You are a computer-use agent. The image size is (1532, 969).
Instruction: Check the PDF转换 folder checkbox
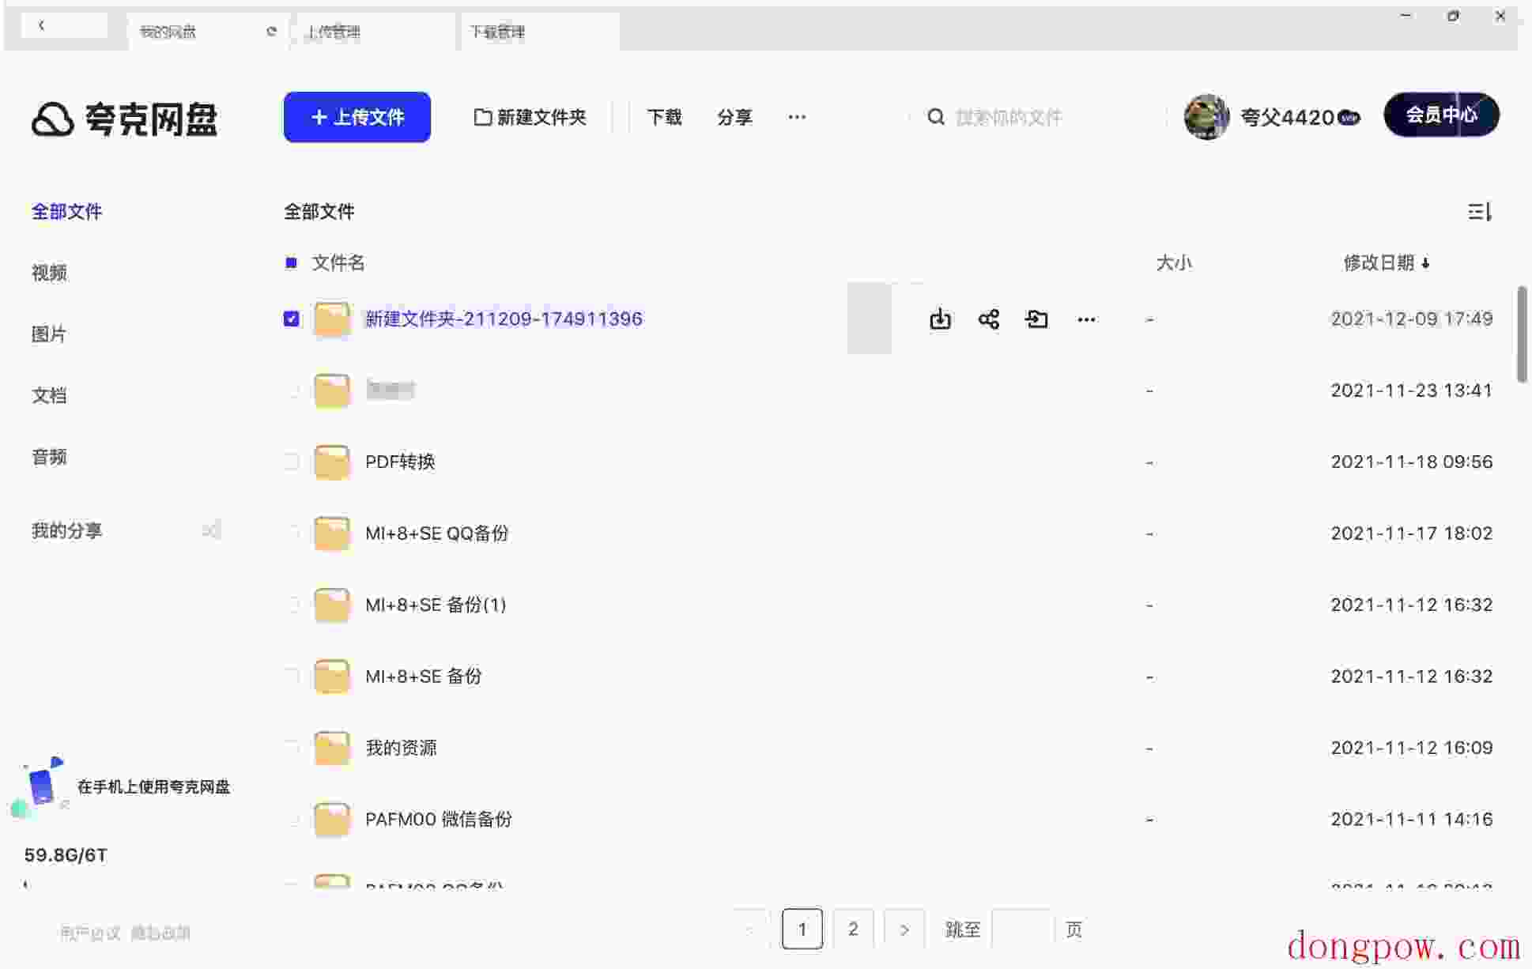291,462
